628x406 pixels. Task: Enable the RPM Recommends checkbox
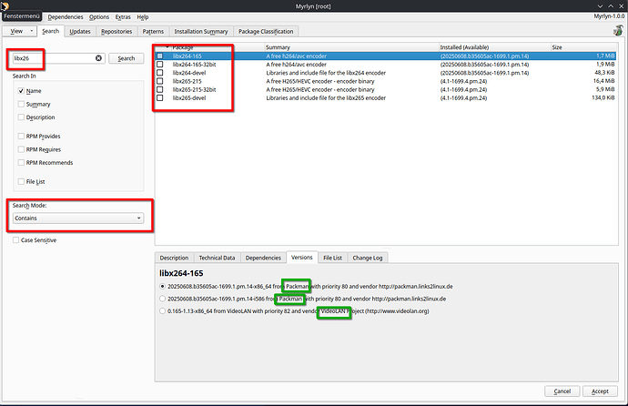click(x=21, y=163)
